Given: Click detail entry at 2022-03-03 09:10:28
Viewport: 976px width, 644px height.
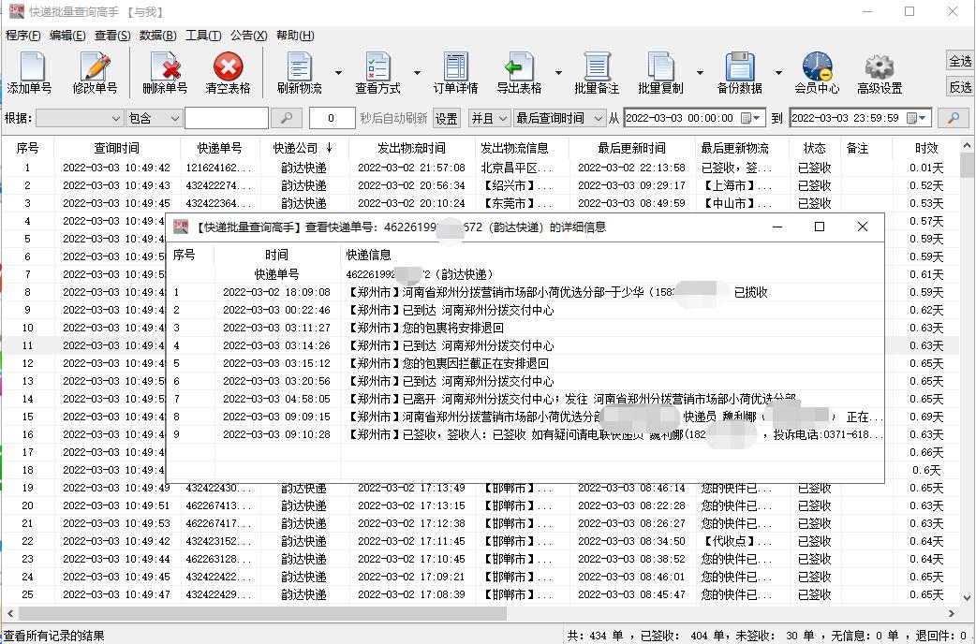Looking at the screenshot, I should coord(525,434).
